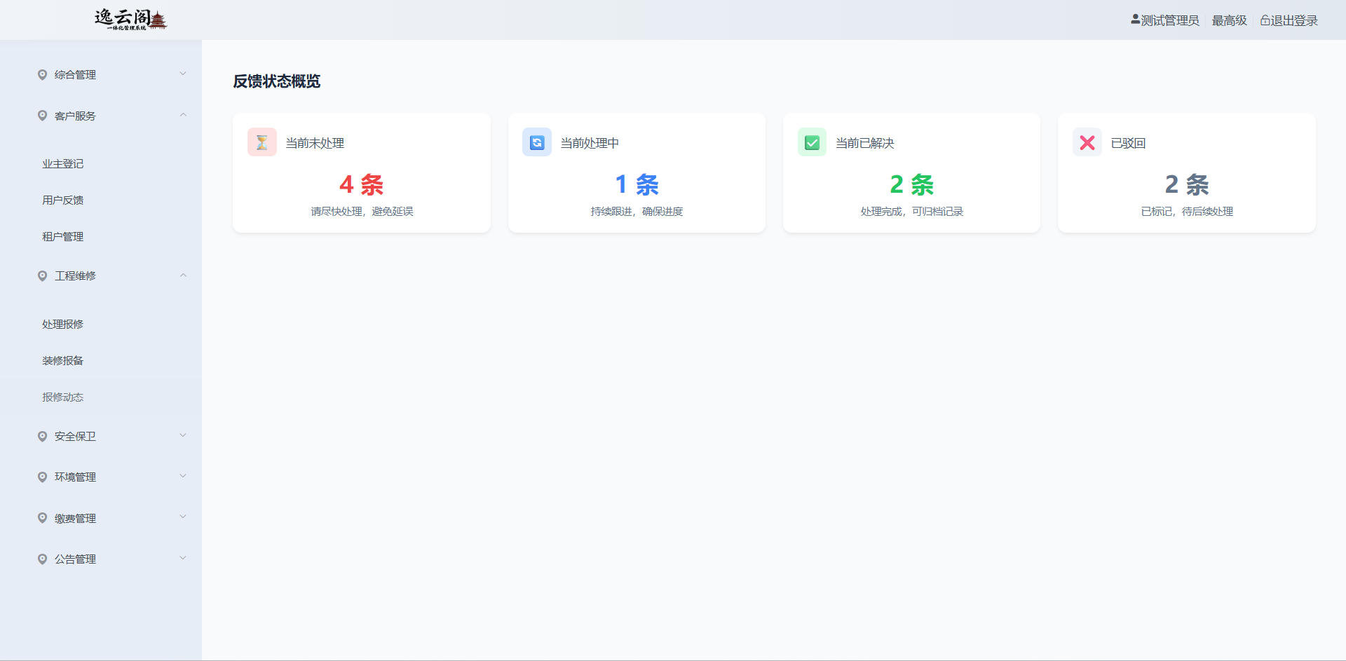Open the 用户反馈 menu item

click(x=63, y=200)
